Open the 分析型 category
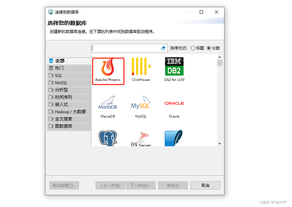 click(x=69, y=90)
